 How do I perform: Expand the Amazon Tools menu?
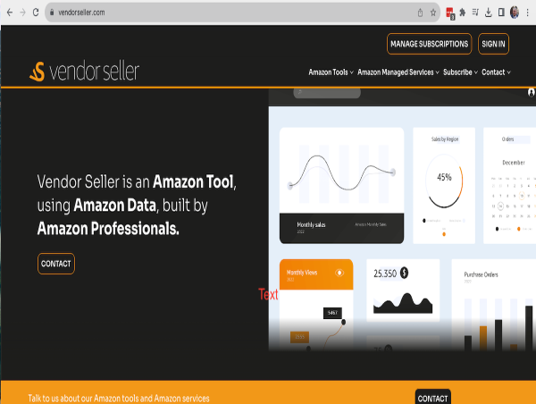[x=331, y=72]
